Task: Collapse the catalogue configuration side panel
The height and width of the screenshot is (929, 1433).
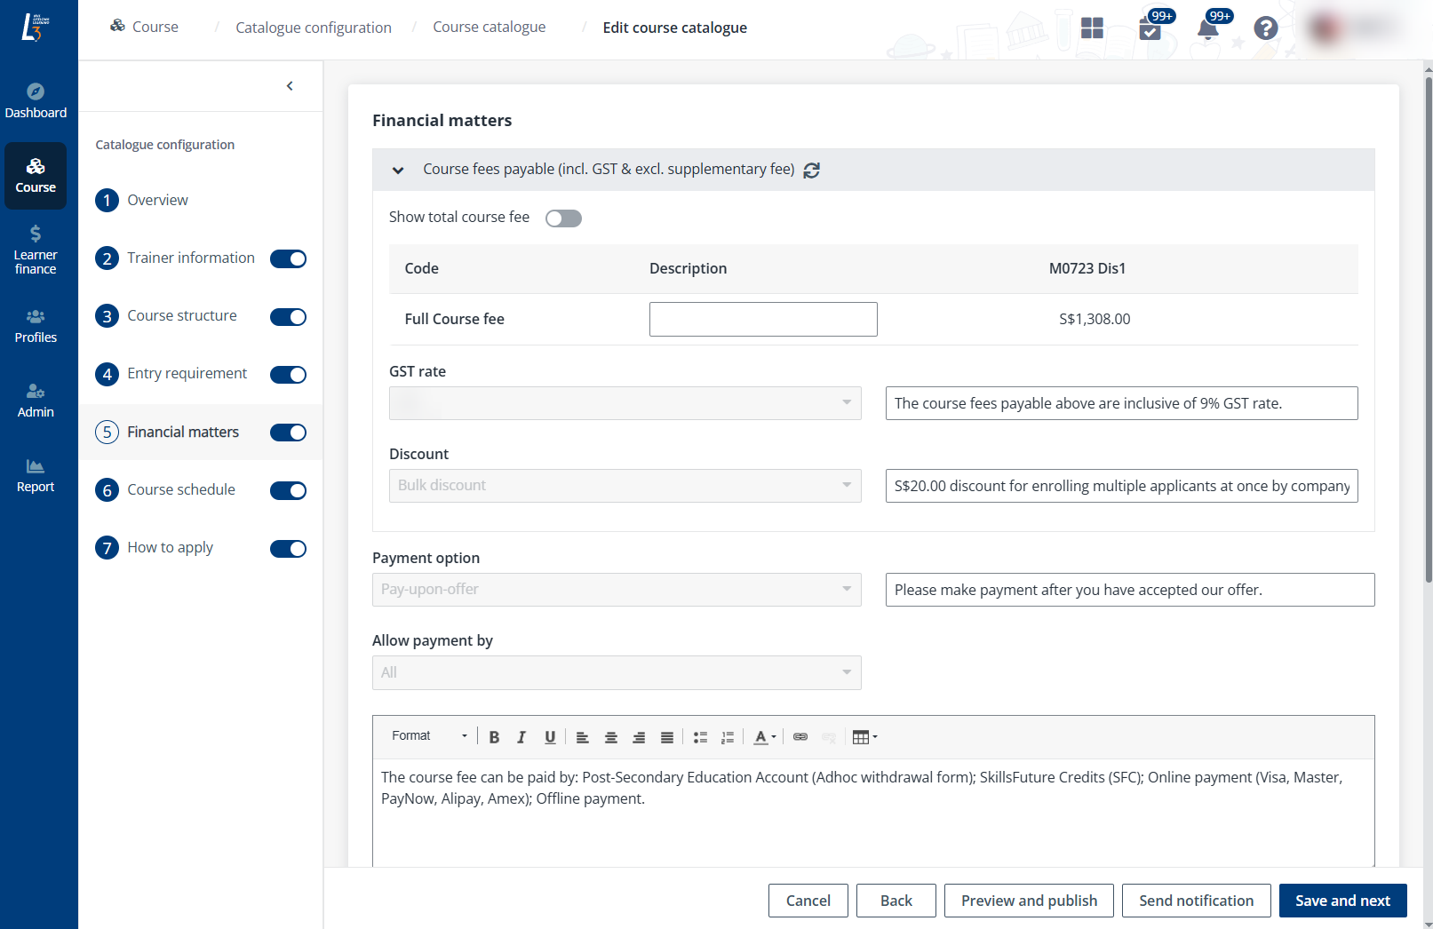Action: pos(290,86)
